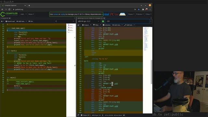
Task: Click the Intel sponsor logo
Action: click(106, 14)
